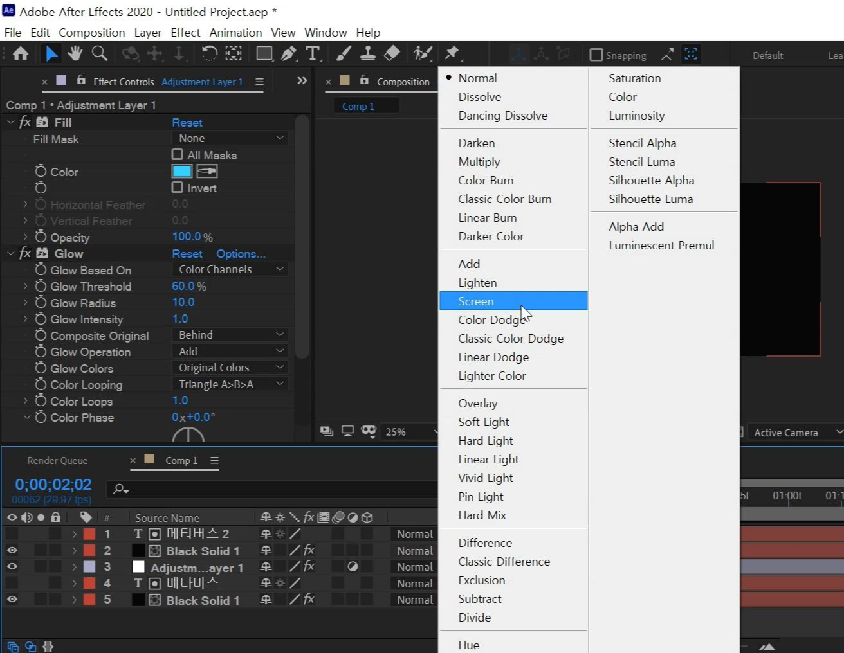Click the stopwatch for Glow Radius
This screenshot has height=653, width=844.
pos(41,303)
